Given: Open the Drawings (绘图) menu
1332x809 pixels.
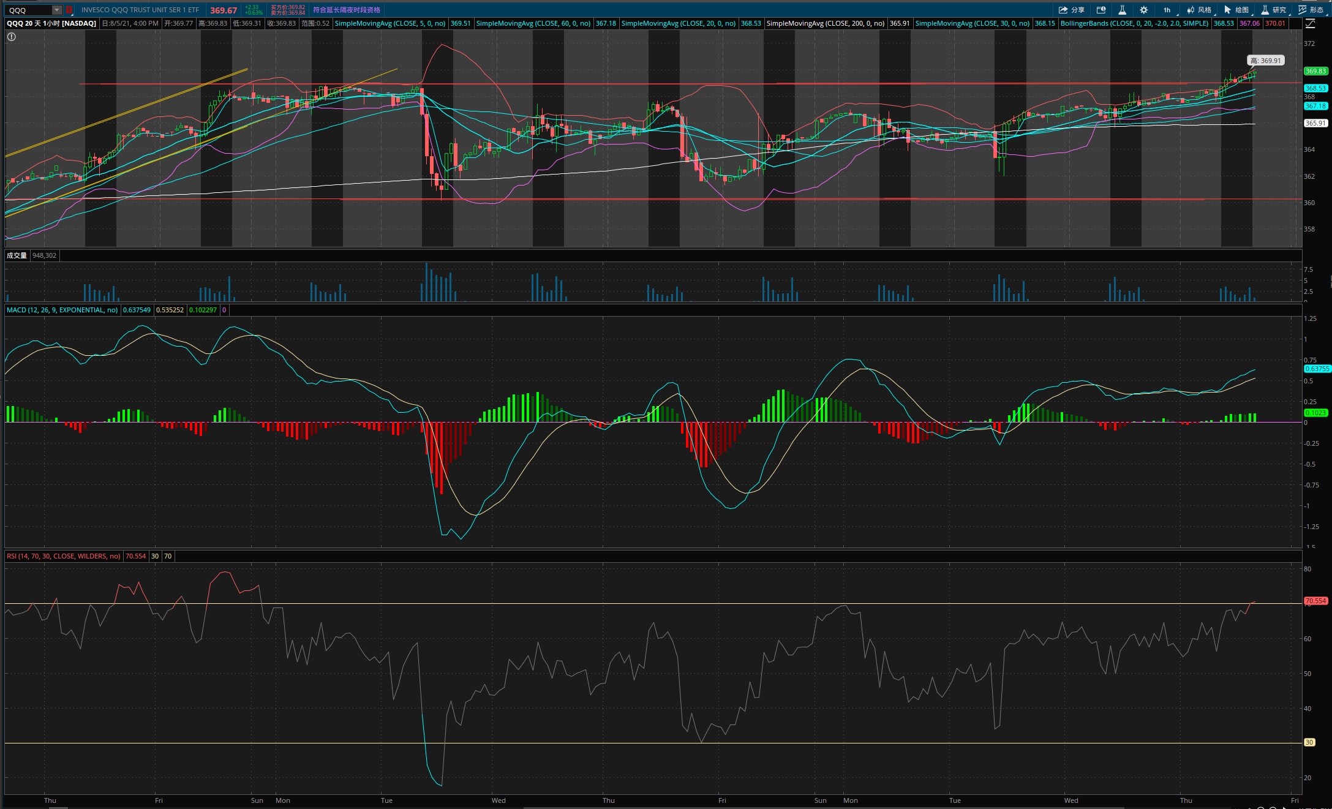Looking at the screenshot, I should coord(1236,10).
